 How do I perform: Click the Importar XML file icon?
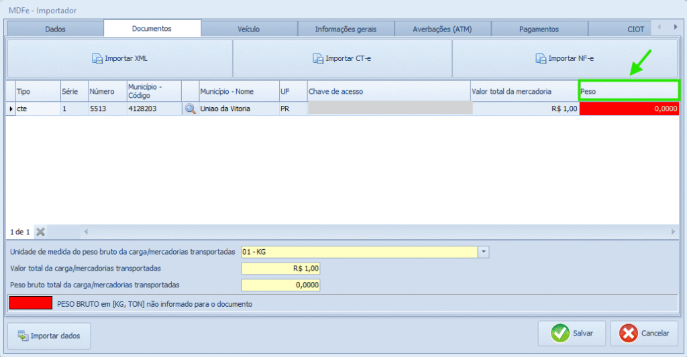click(x=97, y=58)
